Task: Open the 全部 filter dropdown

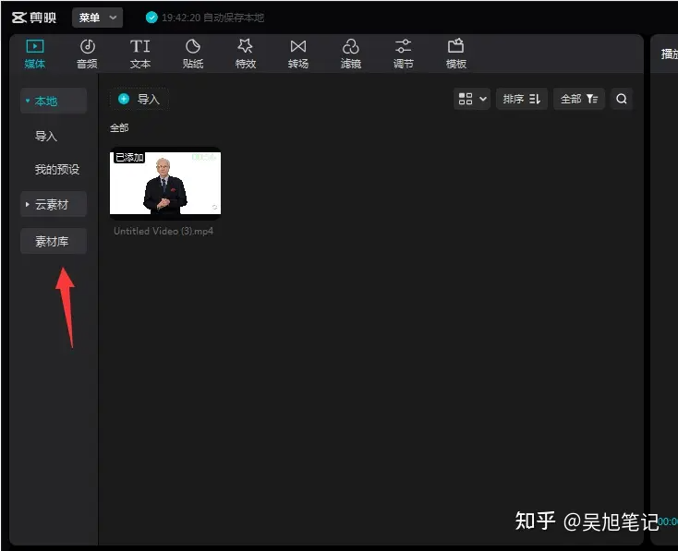Action: (x=579, y=99)
